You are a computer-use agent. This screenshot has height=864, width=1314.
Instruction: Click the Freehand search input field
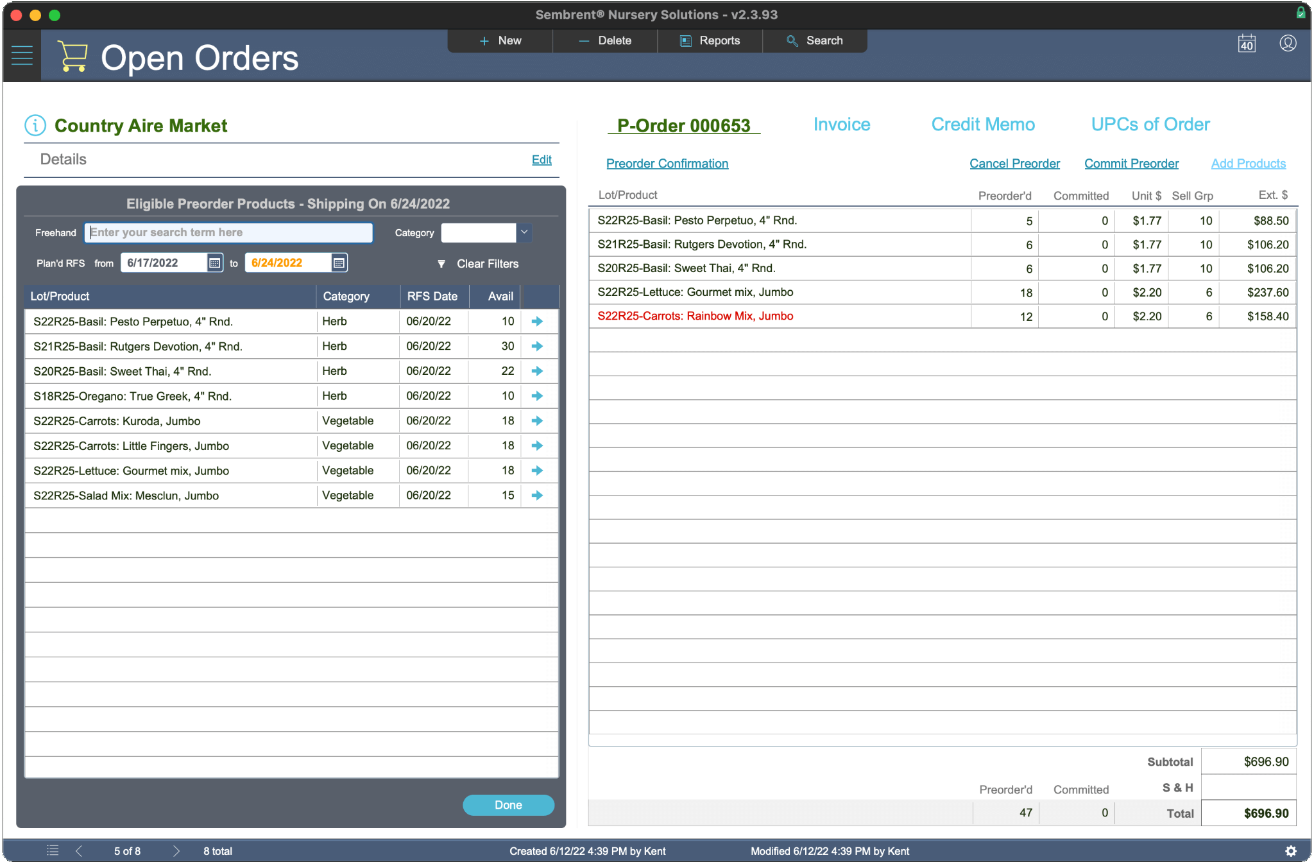[228, 232]
